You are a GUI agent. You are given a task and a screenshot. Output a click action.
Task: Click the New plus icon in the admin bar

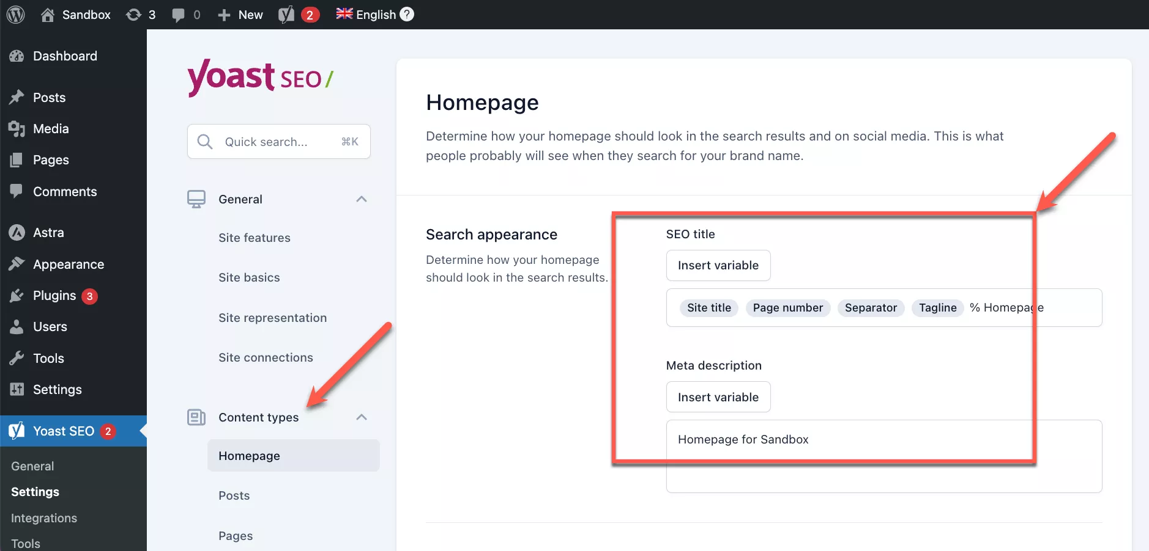[224, 14]
